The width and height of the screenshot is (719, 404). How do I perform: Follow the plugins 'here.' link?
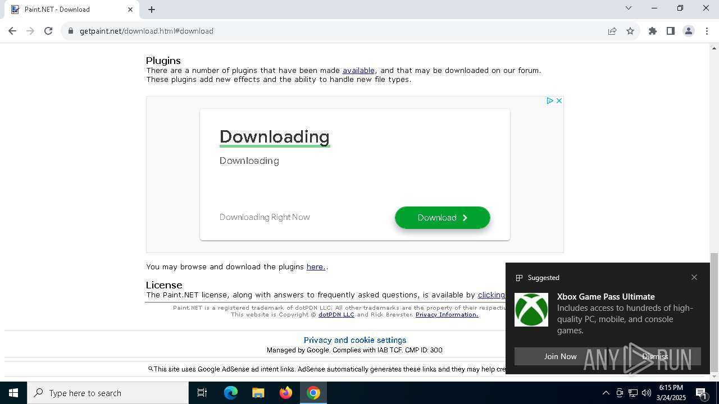pos(316,267)
